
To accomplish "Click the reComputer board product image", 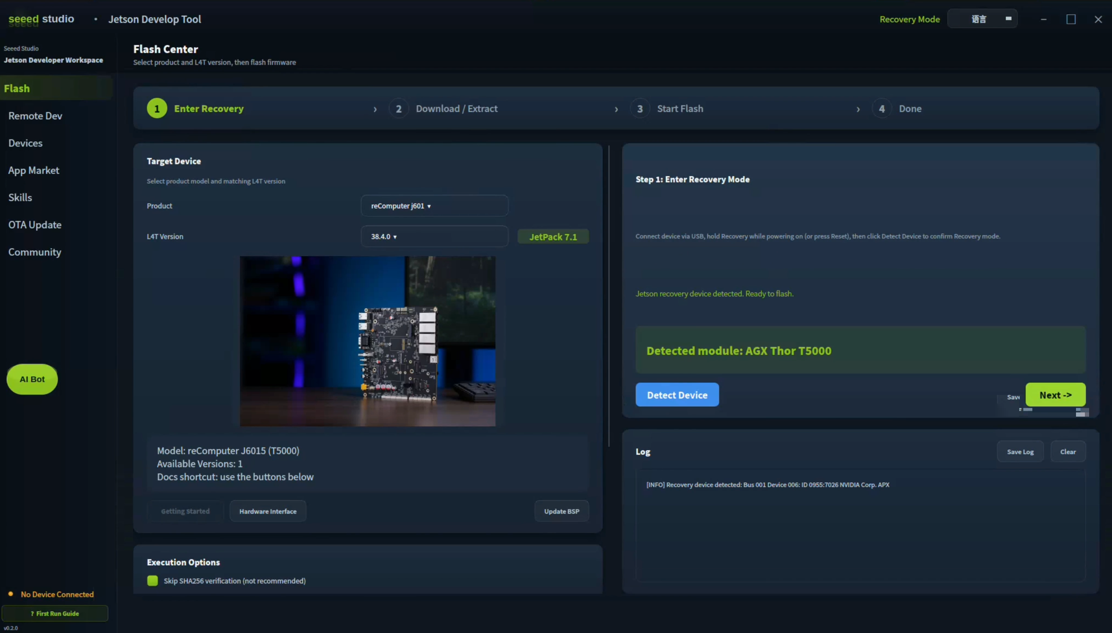I will (367, 341).
